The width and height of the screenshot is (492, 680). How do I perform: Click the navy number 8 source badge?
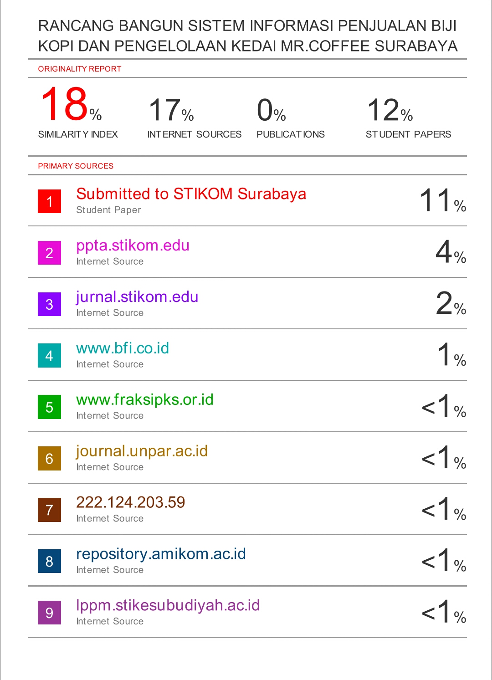coord(49,562)
